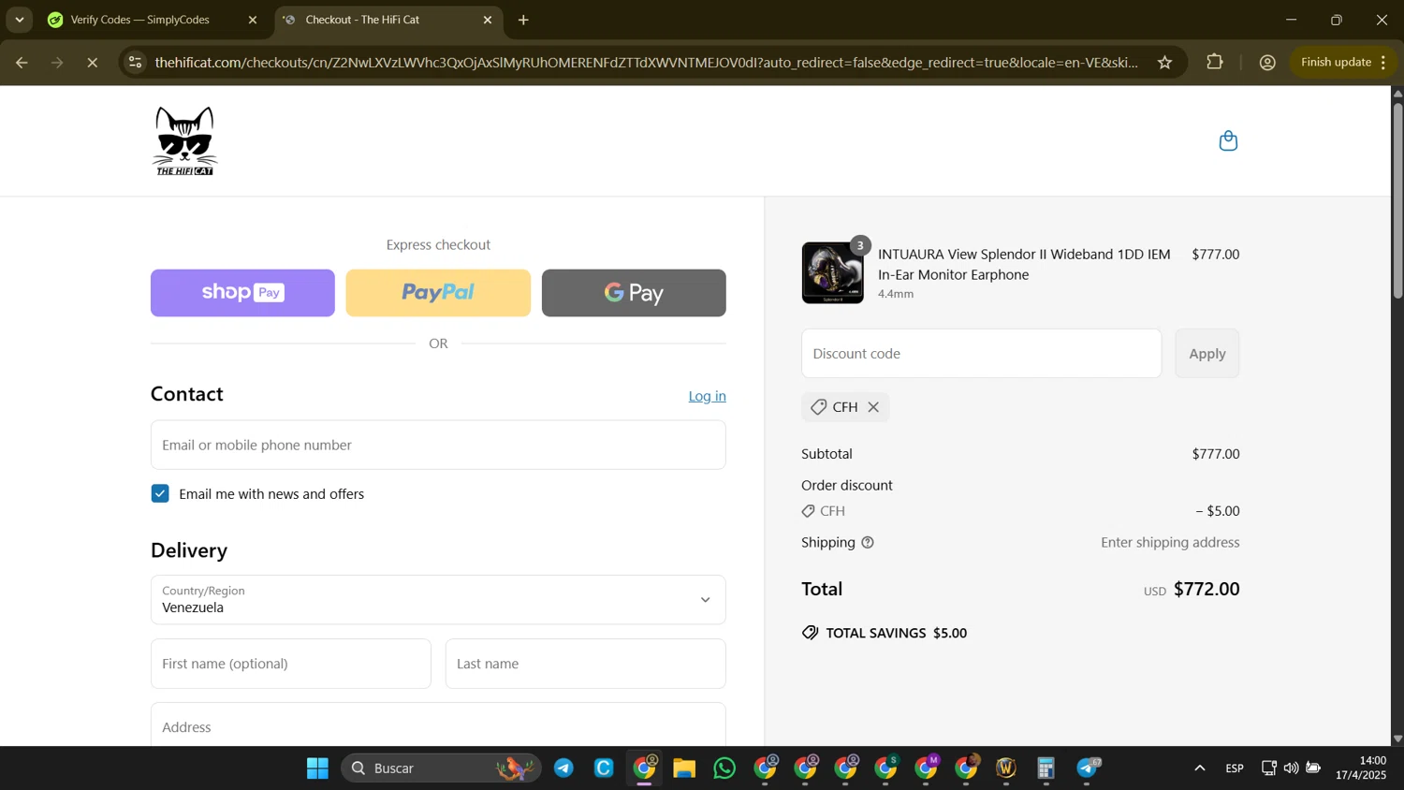The height and width of the screenshot is (790, 1404).
Task: Focus the Email or mobile phone number field
Action: [x=438, y=445]
